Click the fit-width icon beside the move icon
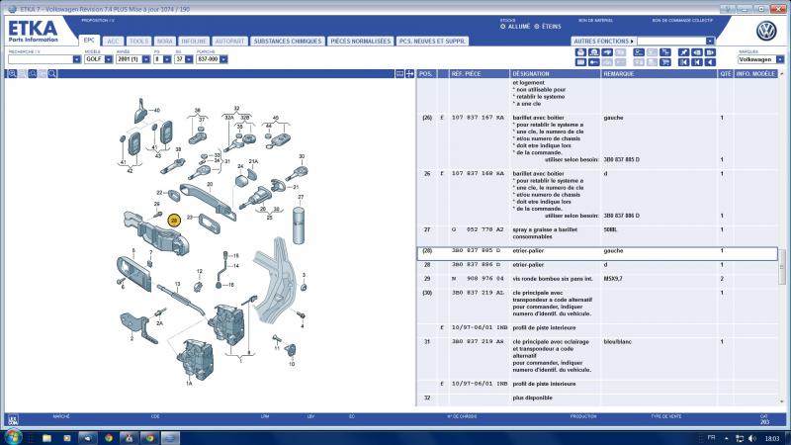Screen dimensions: 791x445 [x=399, y=73]
